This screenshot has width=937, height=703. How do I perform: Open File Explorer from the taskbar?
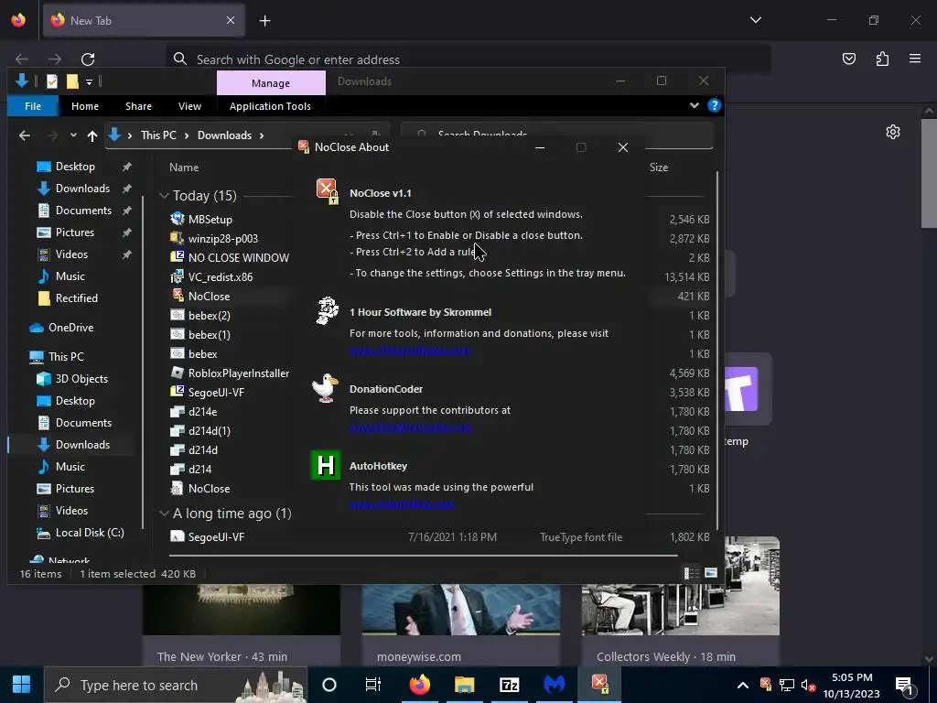click(x=464, y=685)
